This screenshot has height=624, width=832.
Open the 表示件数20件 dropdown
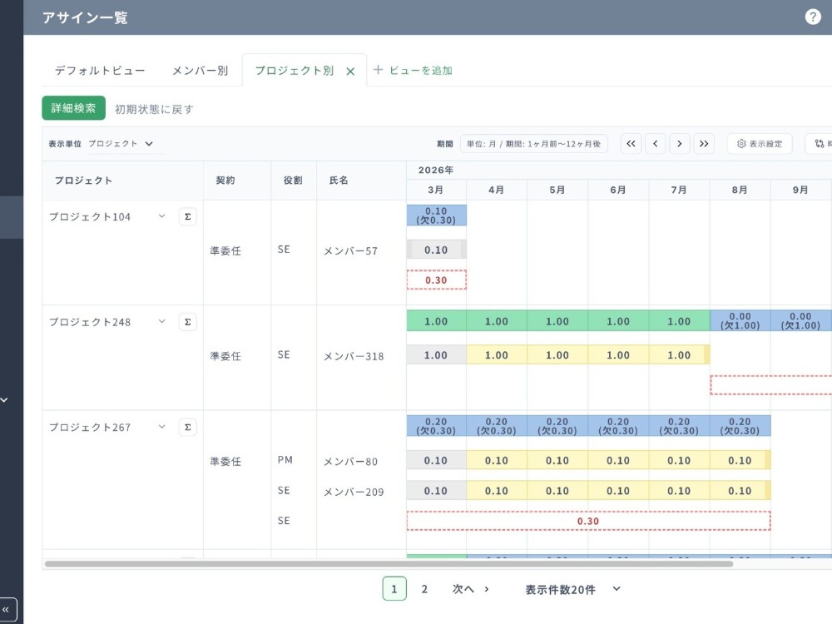click(573, 590)
